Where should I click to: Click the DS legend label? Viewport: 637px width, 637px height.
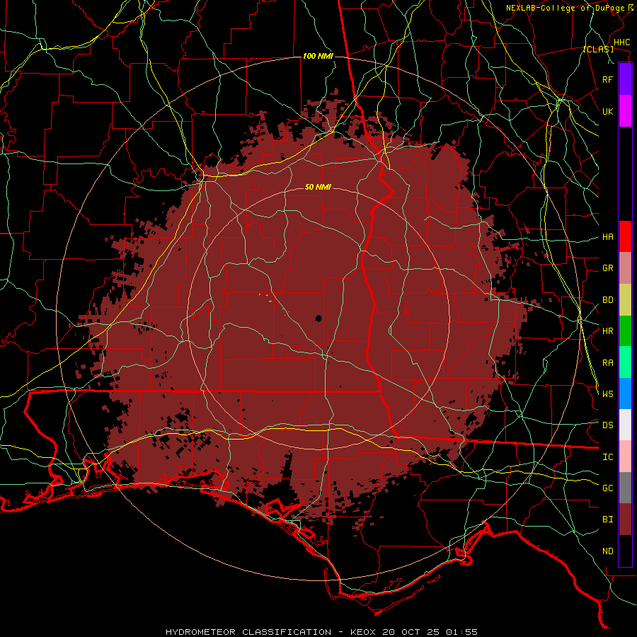[608, 425]
